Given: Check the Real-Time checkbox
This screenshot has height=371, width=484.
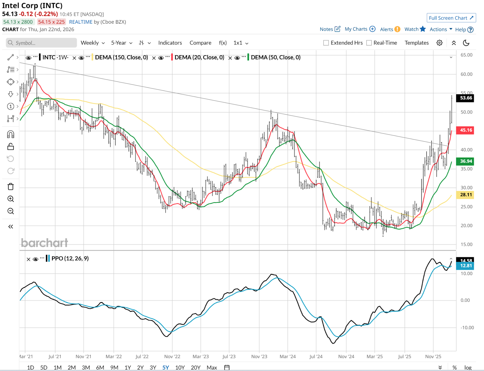Looking at the screenshot, I should point(369,43).
